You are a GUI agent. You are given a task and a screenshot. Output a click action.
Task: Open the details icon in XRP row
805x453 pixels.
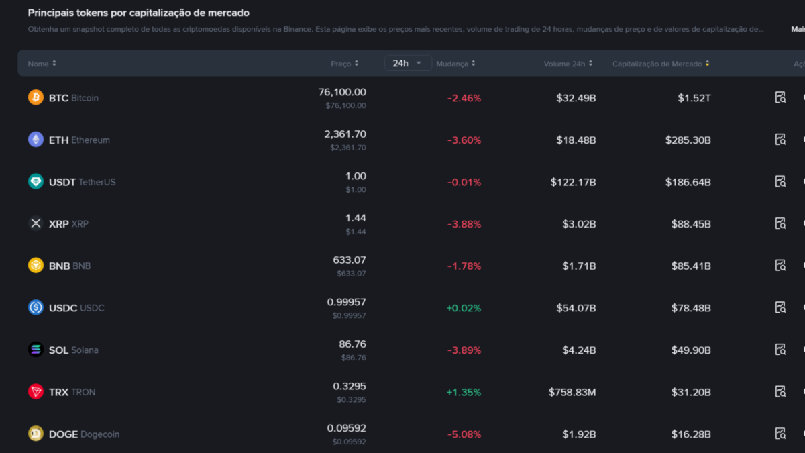coord(780,223)
